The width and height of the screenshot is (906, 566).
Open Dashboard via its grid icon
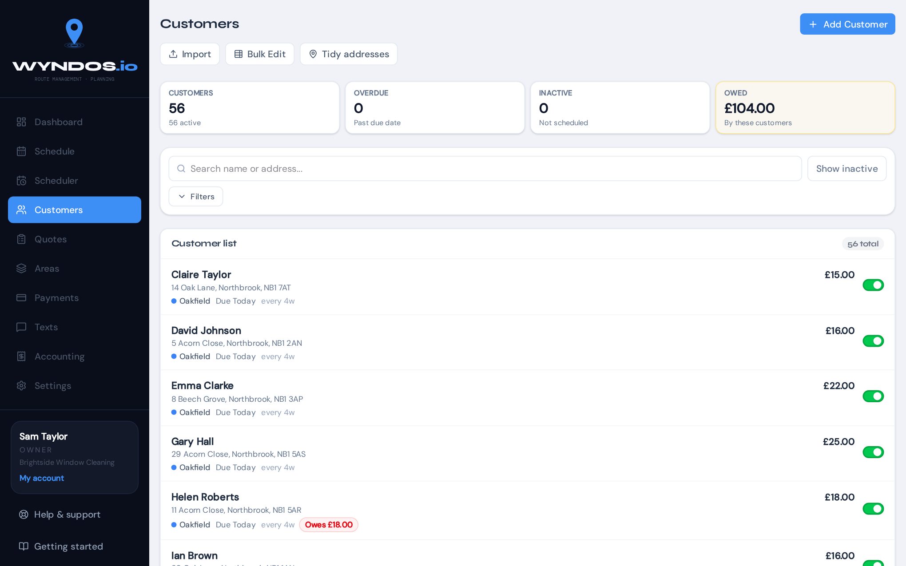pos(21,122)
